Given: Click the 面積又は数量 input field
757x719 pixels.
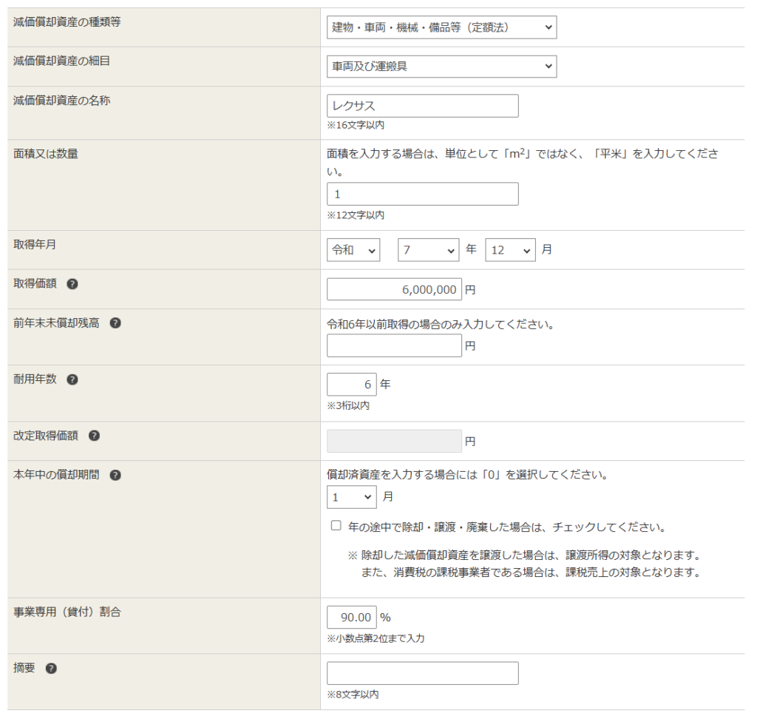Looking at the screenshot, I should 422,194.
